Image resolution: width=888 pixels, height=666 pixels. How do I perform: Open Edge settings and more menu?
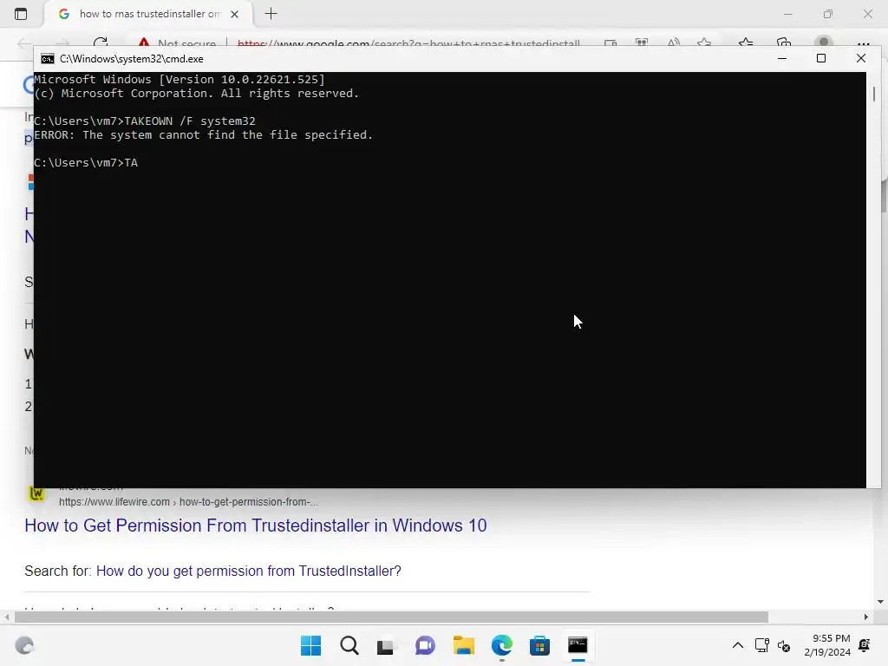point(863,43)
